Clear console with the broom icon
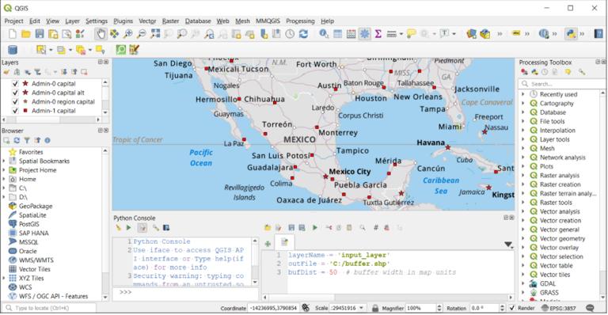Screen dimensions: 608x315 click(118, 228)
